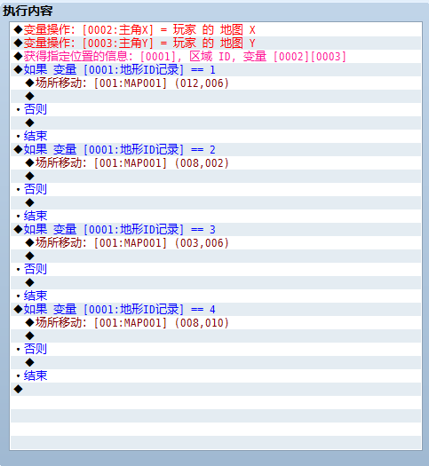This screenshot has width=429, height=466.
Task: Select the 获得指定位置的信息 command line
Action: pyautogui.click(x=216, y=57)
